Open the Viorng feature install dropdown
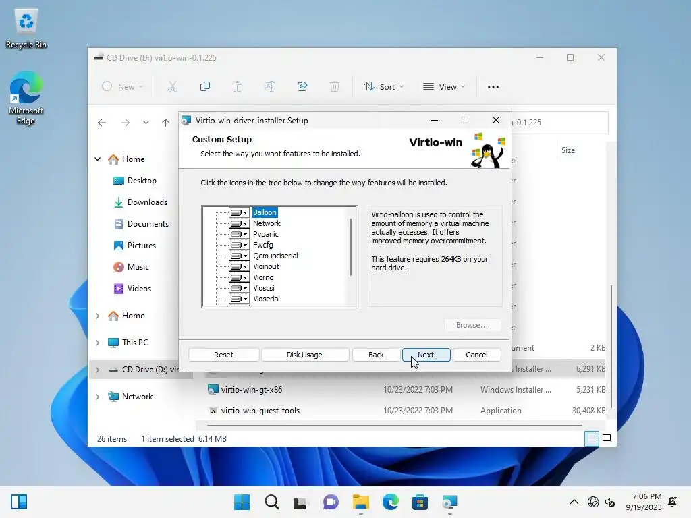691x518 pixels. [x=239, y=277]
